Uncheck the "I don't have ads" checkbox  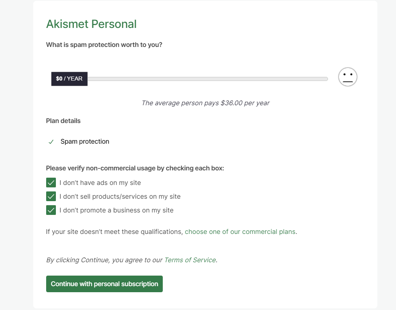[x=51, y=183]
